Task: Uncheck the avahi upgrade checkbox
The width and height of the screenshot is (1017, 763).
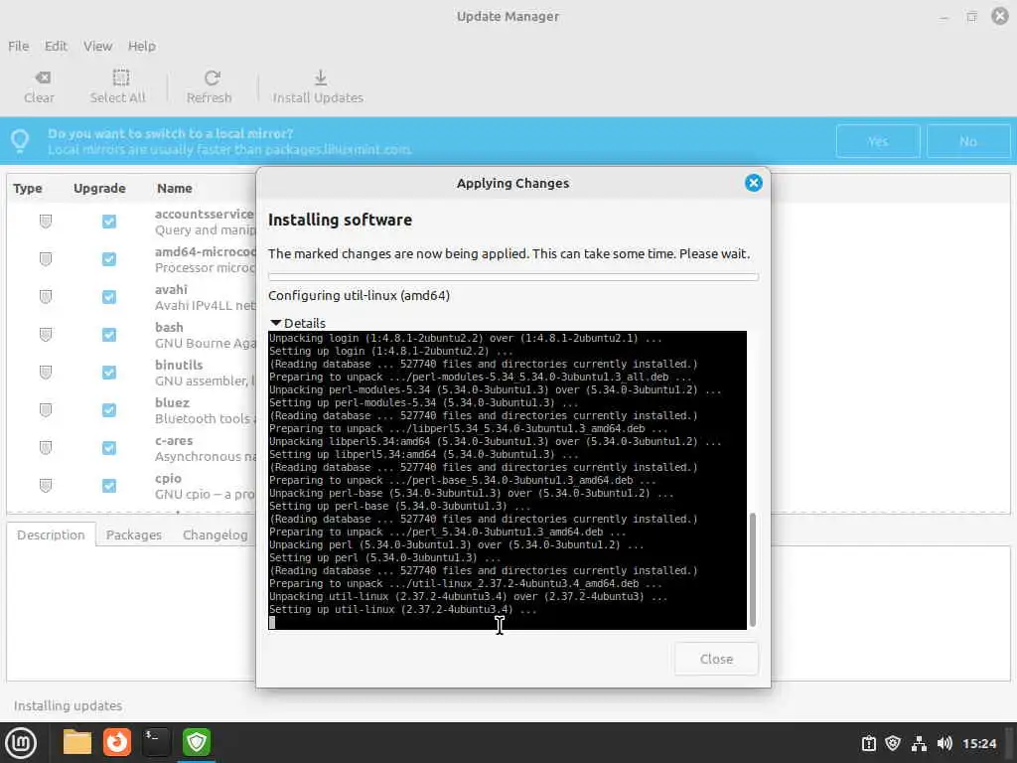Action: [x=109, y=297]
